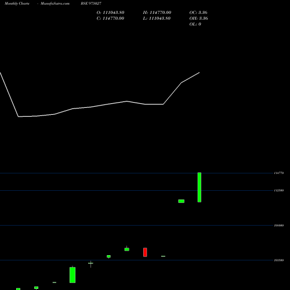Click the lowest point of the white line
The image size is (290, 290).
[x=19, y=117]
